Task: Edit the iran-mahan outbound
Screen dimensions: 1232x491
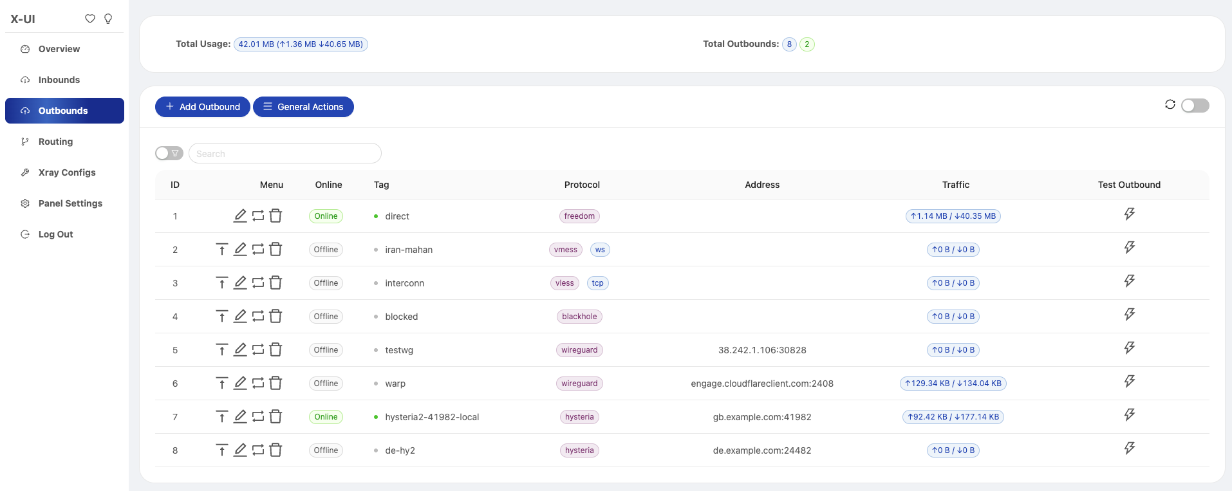Action: point(240,249)
